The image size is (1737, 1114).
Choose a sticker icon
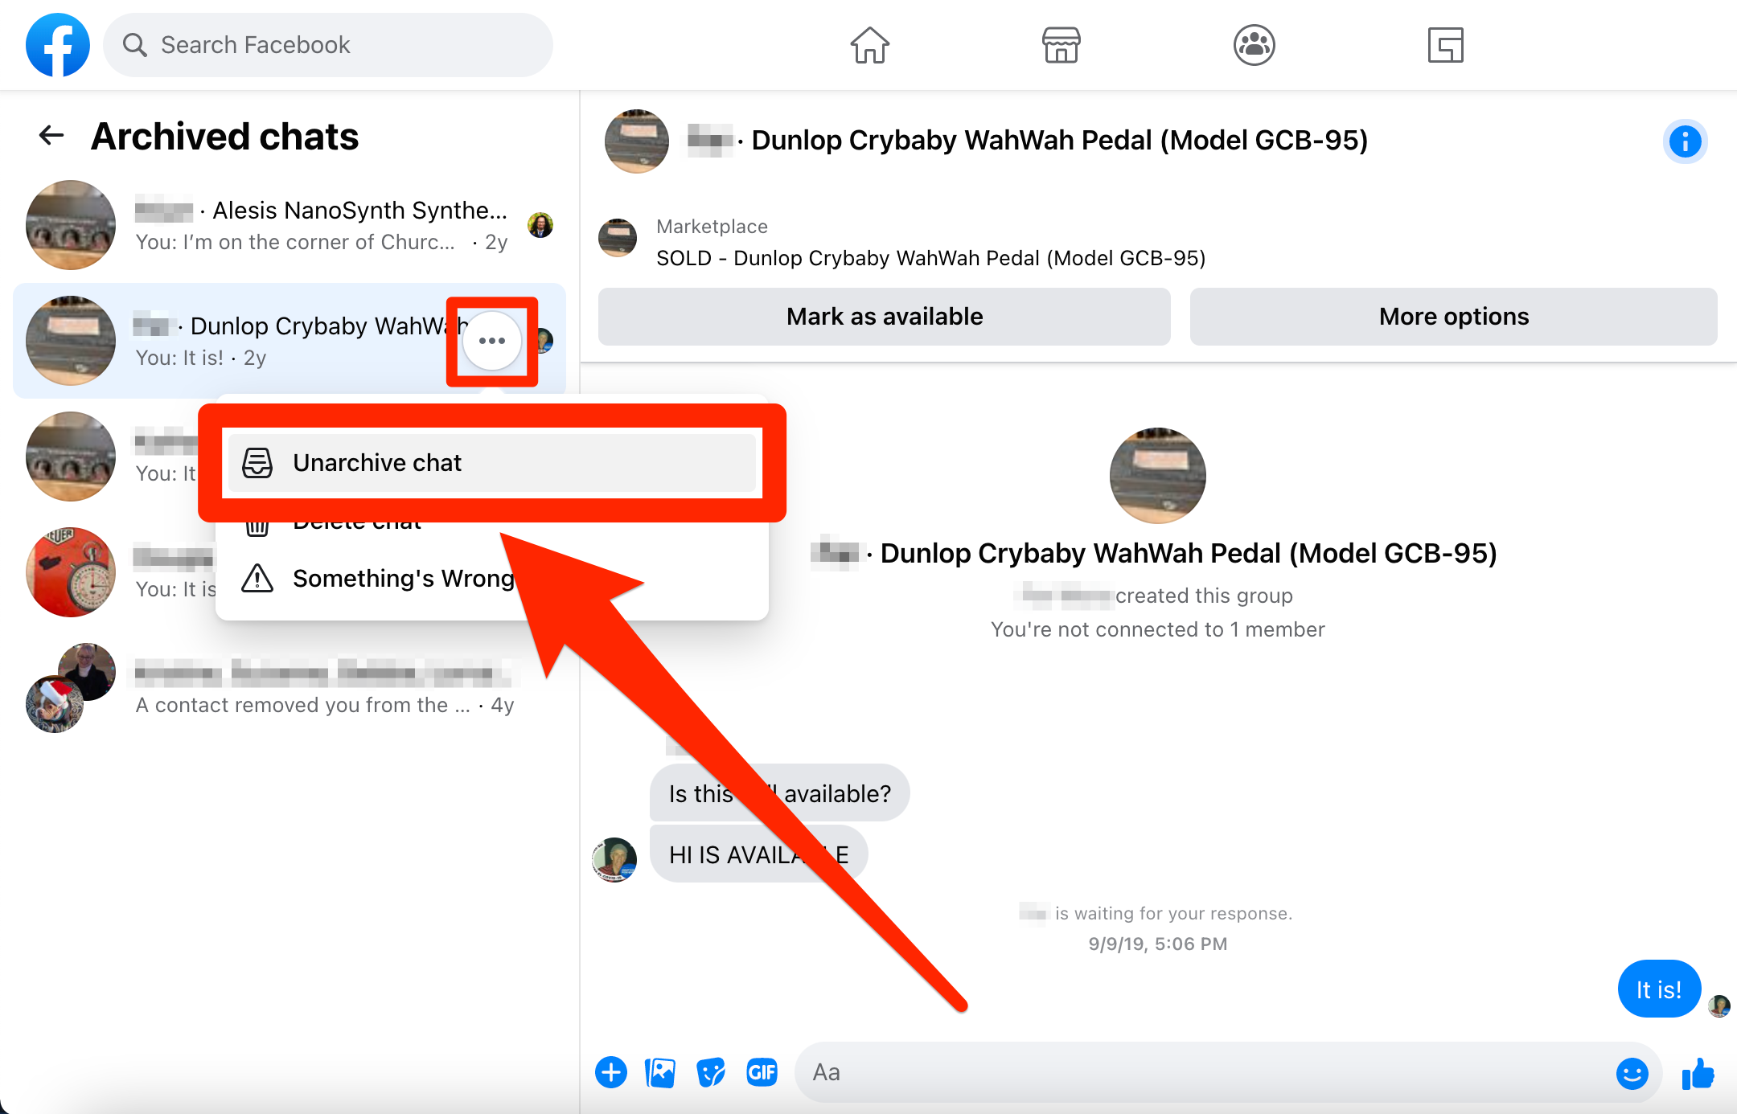[x=711, y=1072]
